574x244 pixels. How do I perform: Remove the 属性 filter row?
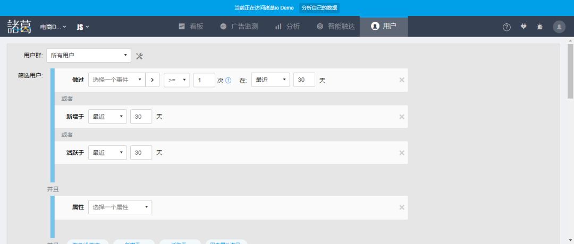coord(402,207)
